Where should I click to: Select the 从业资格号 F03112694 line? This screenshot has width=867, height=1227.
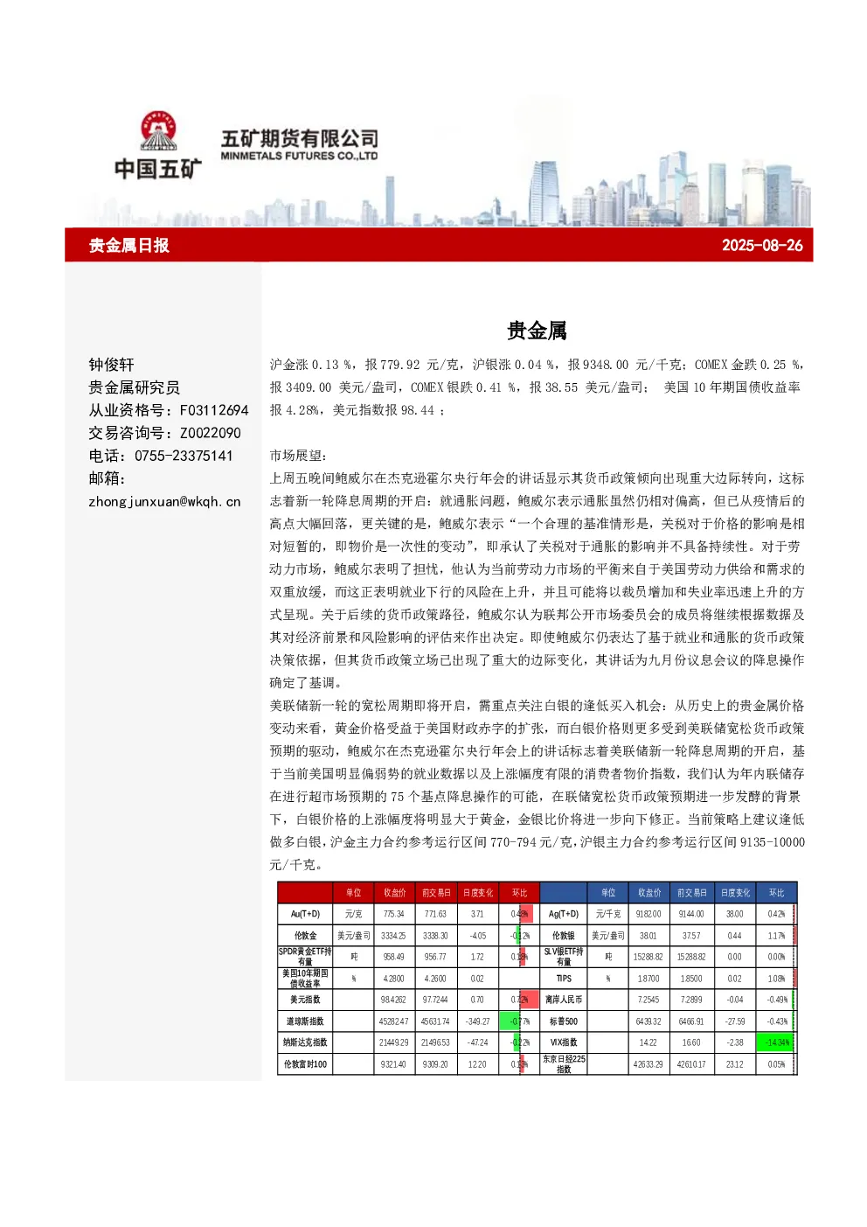pos(169,410)
